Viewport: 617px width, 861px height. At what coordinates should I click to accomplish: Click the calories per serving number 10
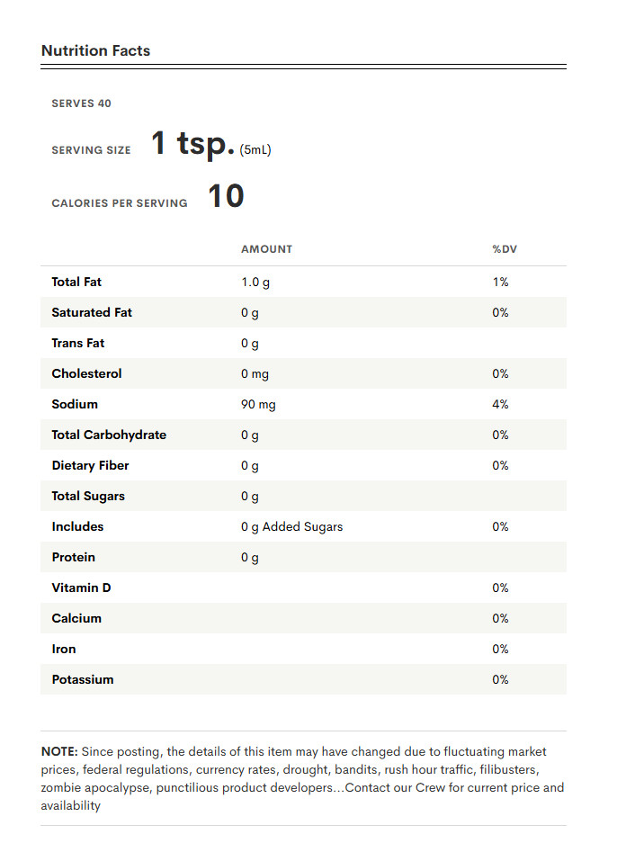coord(226,196)
